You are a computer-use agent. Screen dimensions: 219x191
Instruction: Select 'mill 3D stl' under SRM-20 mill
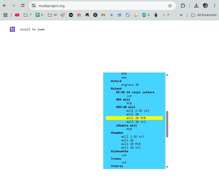pyautogui.click(x=136, y=122)
